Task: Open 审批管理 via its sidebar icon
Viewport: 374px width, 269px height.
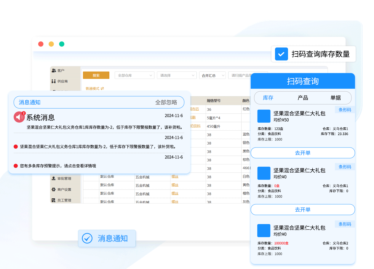Action: click(x=54, y=179)
